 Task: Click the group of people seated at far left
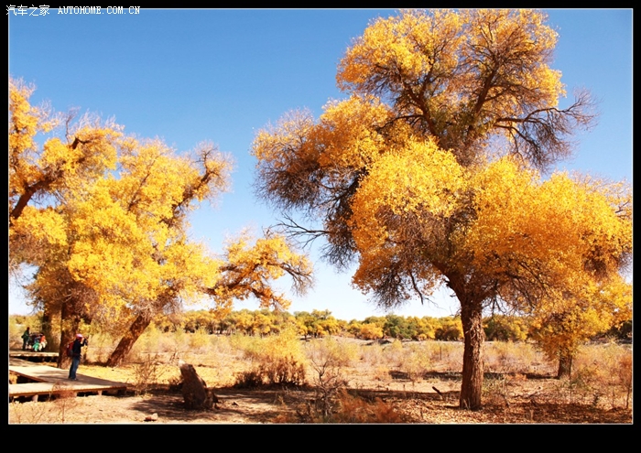click(33, 341)
